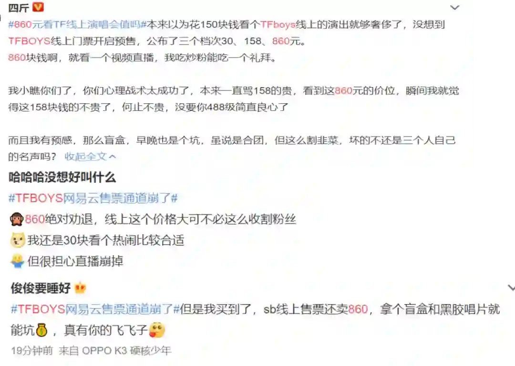
Task: Click the money bag emoji after 能坑
Action: click(41, 330)
